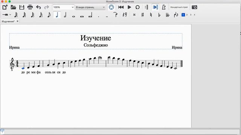
Task: Add a double augmentation dot
Action: click(x=107, y=16)
